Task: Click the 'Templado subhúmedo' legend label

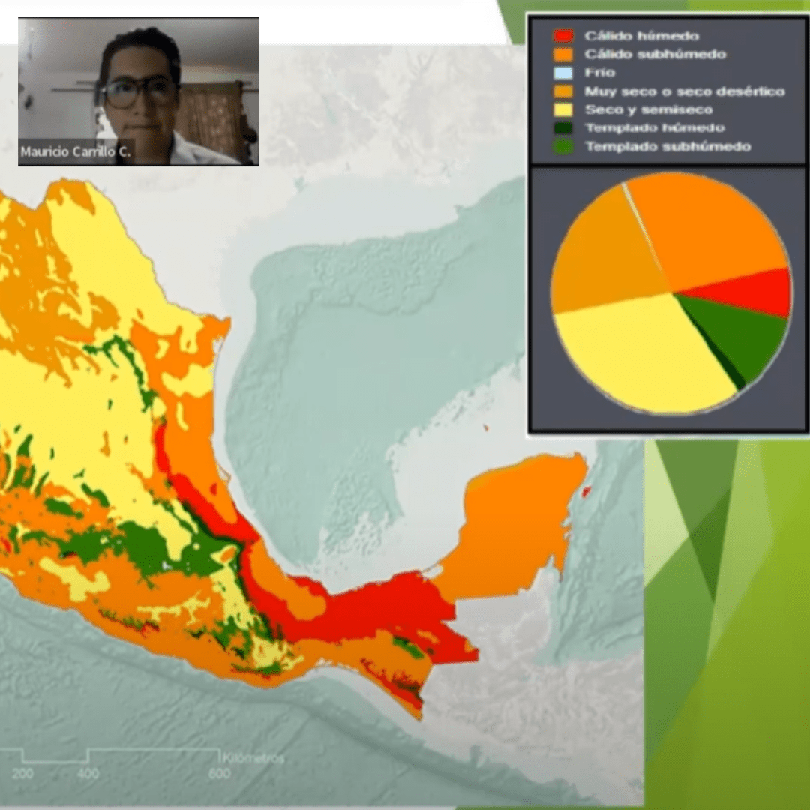Action: tap(667, 147)
